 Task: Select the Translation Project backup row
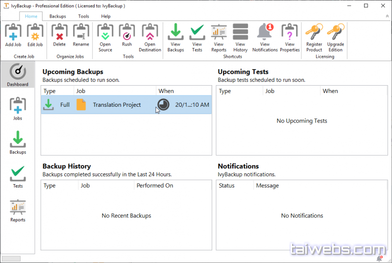pyautogui.click(x=117, y=105)
